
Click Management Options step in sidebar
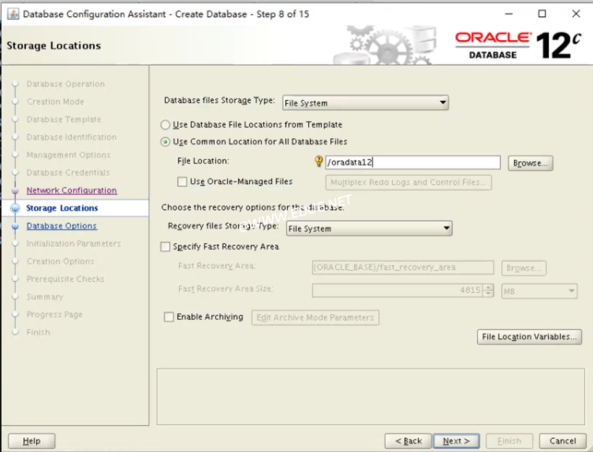(68, 155)
